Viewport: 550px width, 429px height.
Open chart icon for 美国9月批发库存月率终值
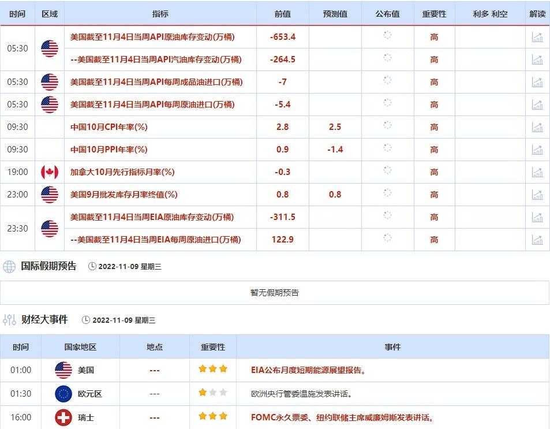(x=537, y=195)
